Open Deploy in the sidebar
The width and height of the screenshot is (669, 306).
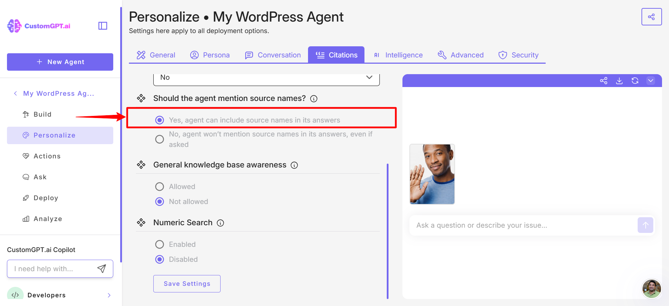click(60, 198)
